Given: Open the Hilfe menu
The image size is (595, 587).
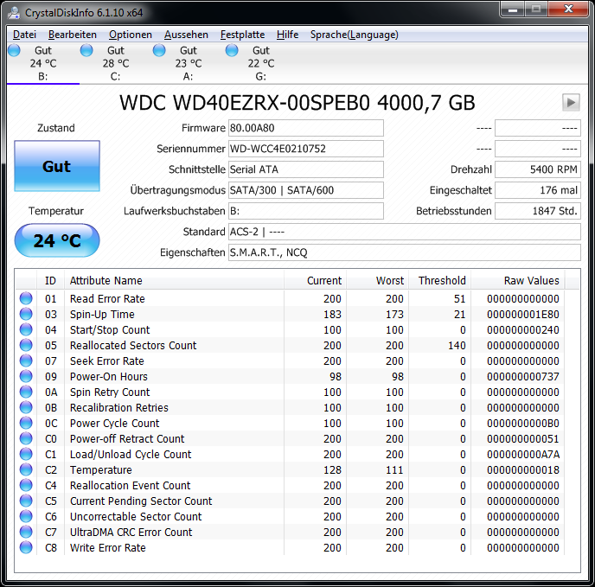Looking at the screenshot, I should pyautogui.click(x=287, y=35).
